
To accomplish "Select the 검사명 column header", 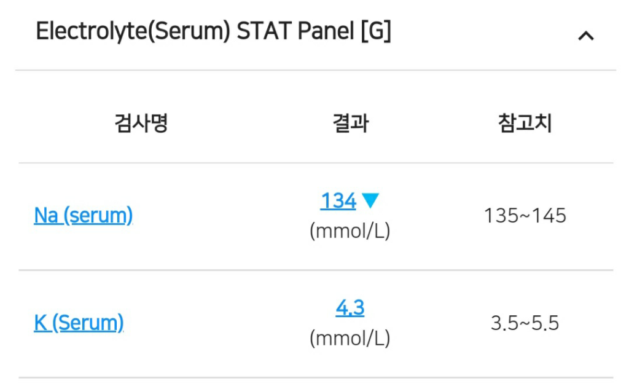I will tap(141, 124).
